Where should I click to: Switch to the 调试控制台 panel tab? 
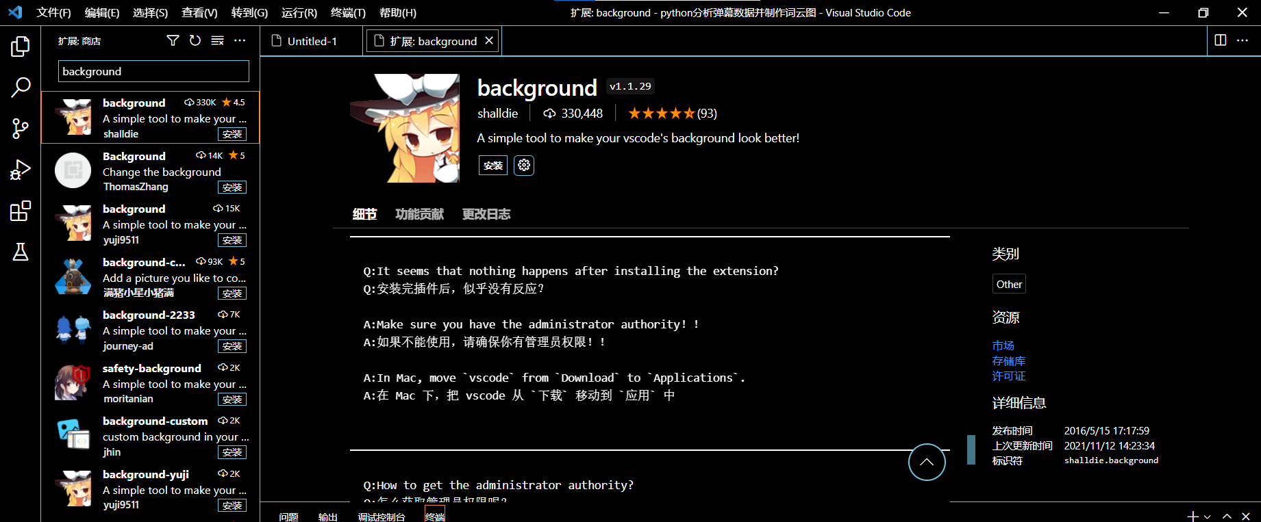pos(382,517)
